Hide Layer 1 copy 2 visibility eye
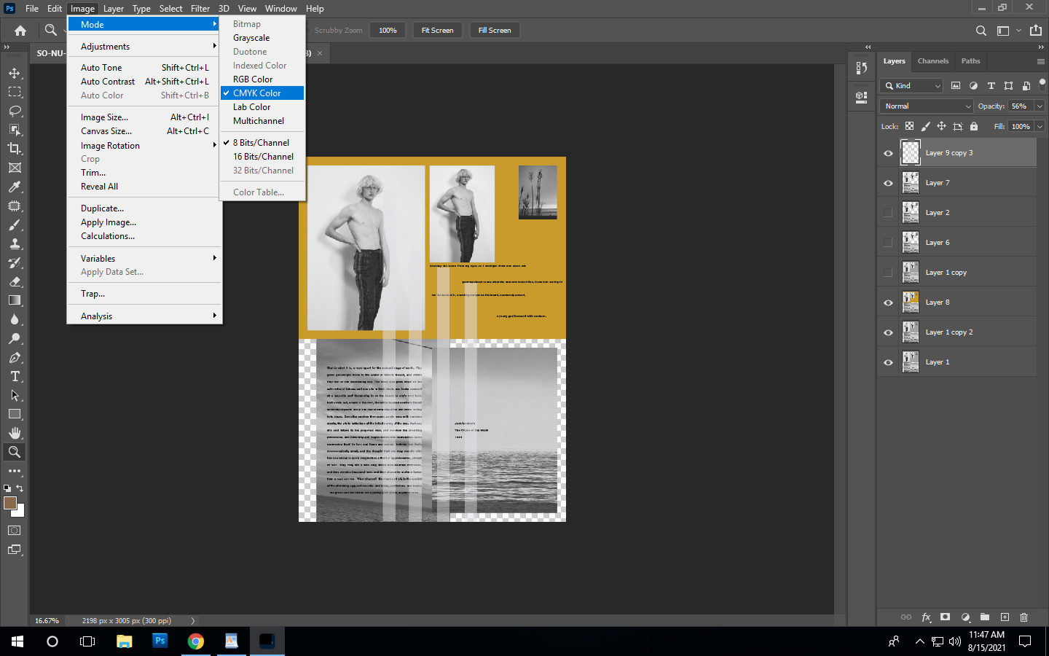The image size is (1049, 656). click(x=888, y=332)
